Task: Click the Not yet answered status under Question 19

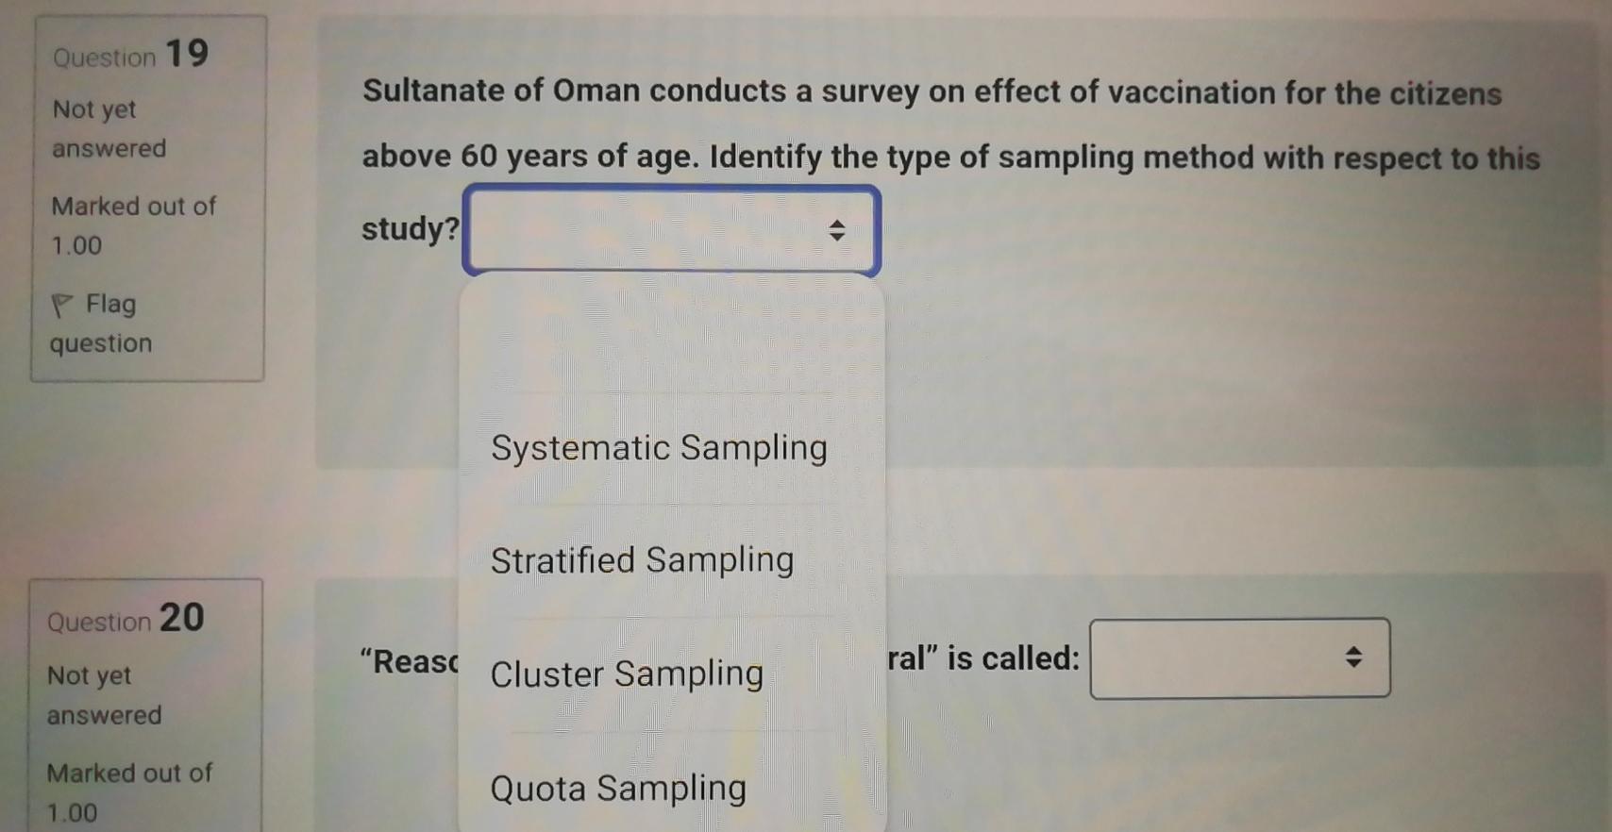Action: pyautogui.click(x=107, y=128)
